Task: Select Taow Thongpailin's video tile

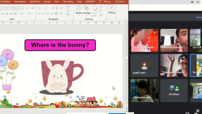Action: pos(145,41)
